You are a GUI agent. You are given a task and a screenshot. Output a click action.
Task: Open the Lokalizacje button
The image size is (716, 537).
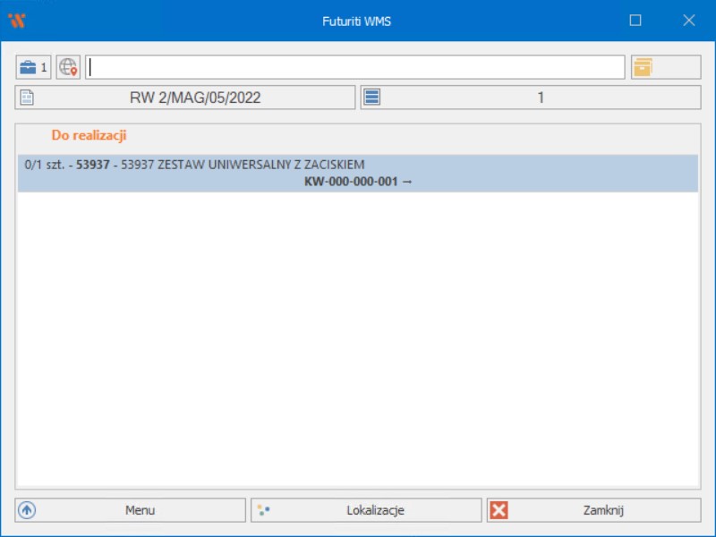375,510
